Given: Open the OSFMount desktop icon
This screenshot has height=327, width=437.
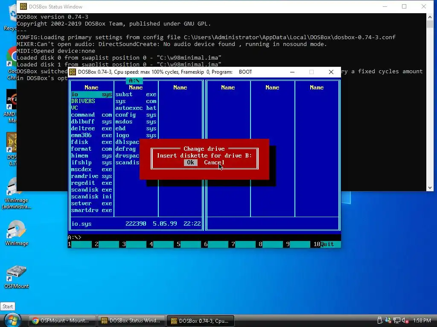Looking at the screenshot, I should [17, 277].
